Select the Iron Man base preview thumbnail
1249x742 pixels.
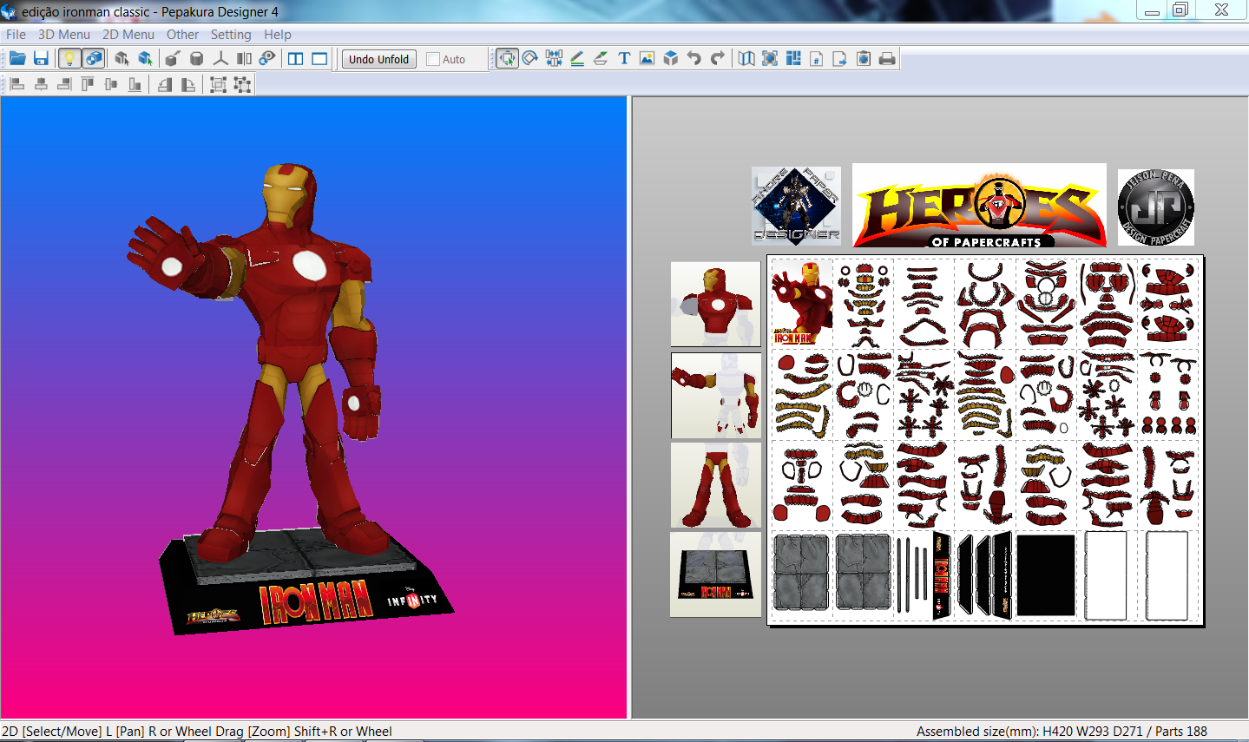pyautogui.click(x=716, y=575)
